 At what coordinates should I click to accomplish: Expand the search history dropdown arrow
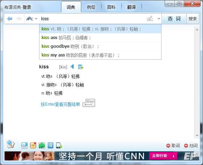coord(159,19)
